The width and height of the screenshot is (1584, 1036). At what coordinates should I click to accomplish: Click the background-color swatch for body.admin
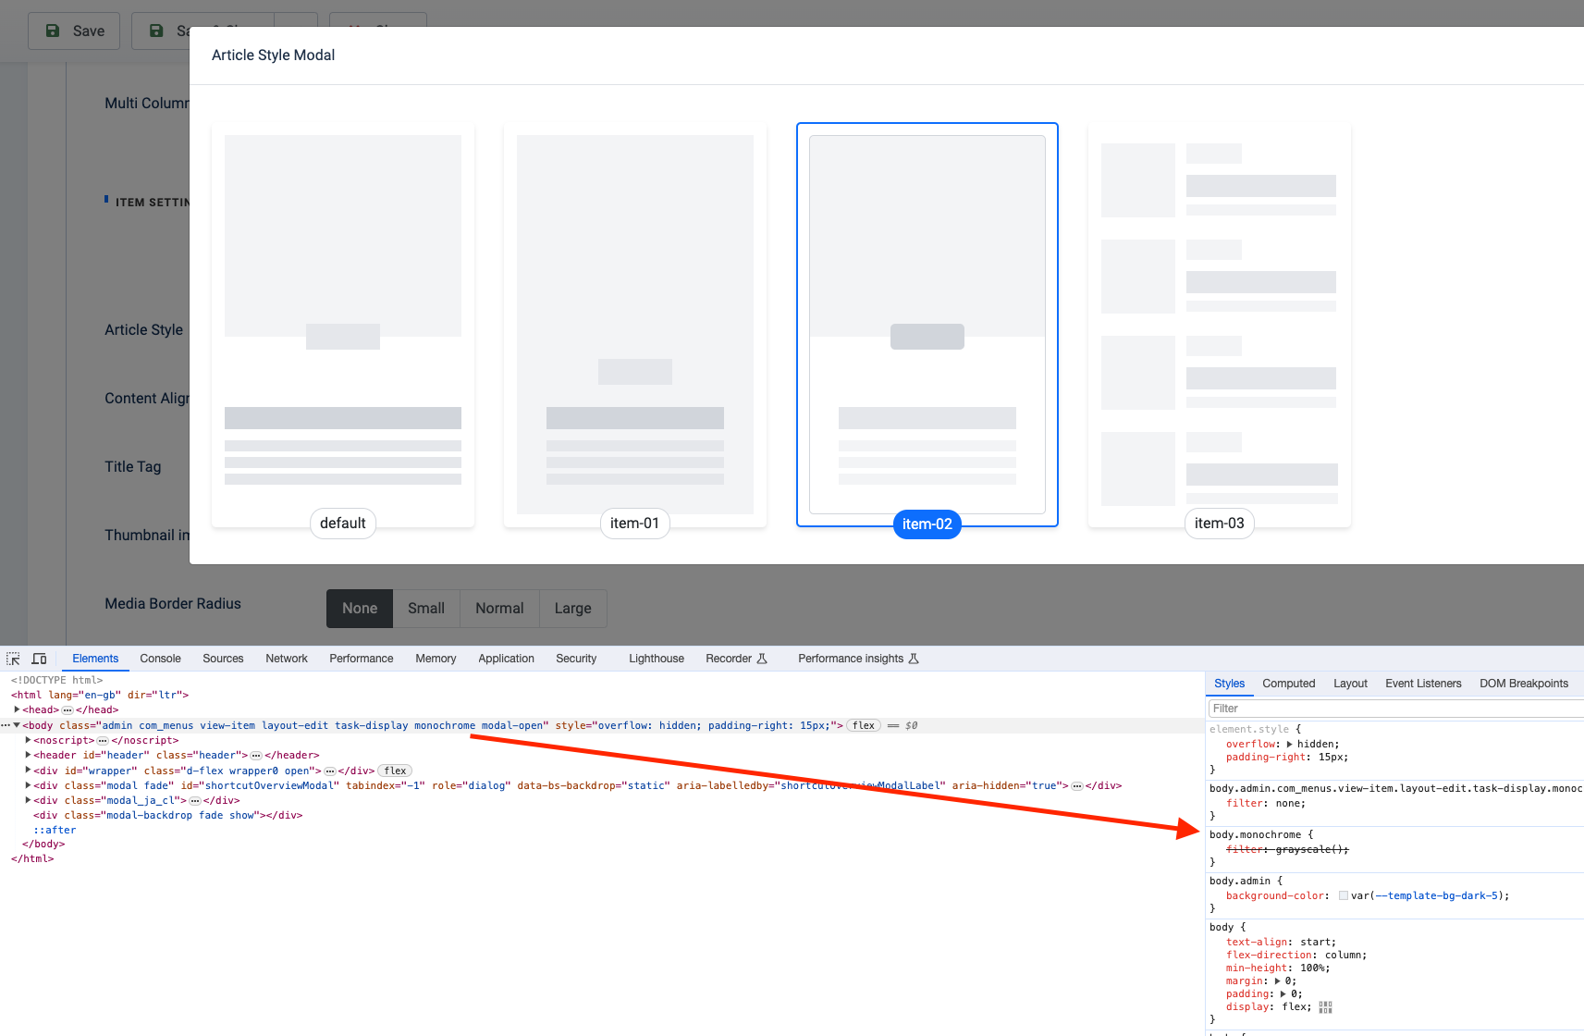[1343, 895]
